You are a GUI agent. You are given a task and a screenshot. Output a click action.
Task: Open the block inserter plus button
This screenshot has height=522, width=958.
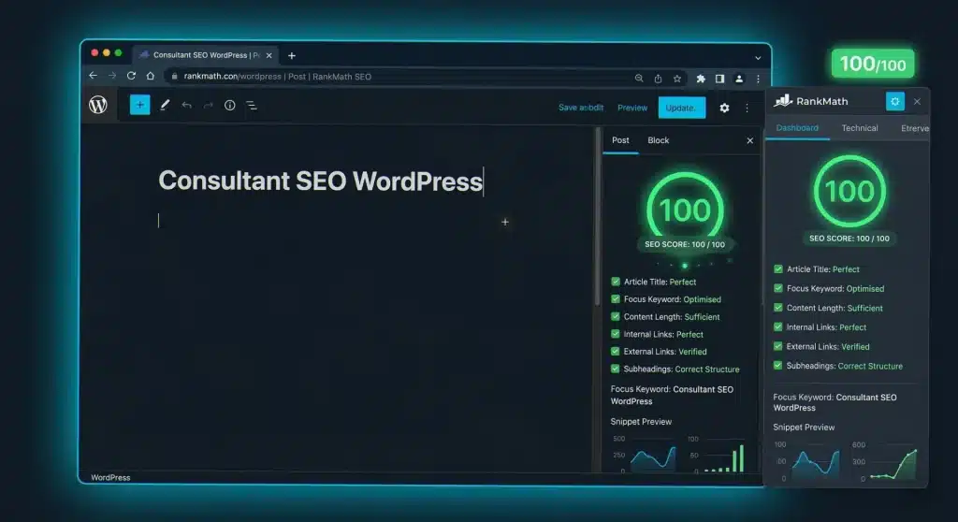(140, 105)
